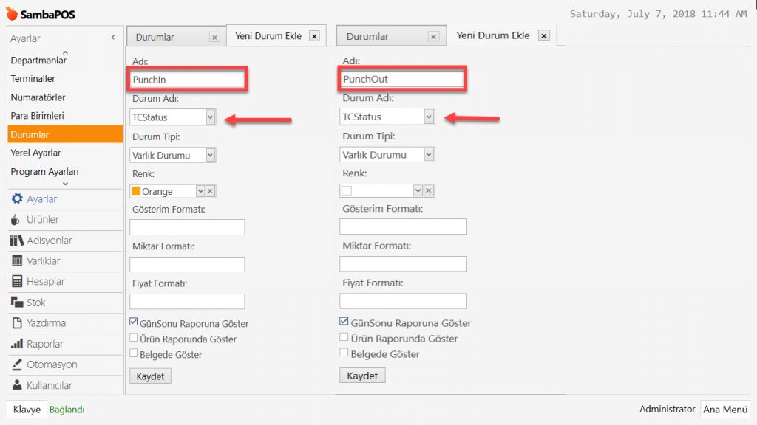Open Stok inventory icon
757x425 pixels.
[16, 303]
